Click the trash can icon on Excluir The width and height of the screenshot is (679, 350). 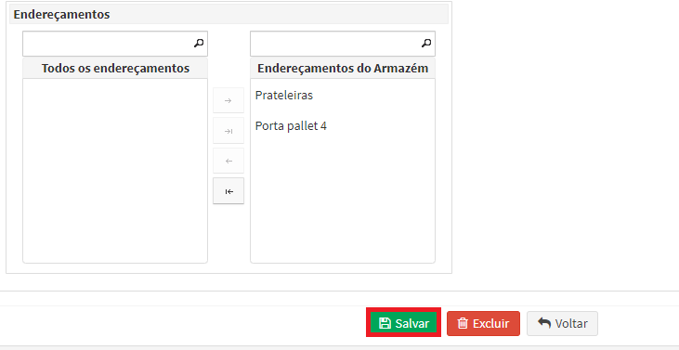[x=463, y=323]
